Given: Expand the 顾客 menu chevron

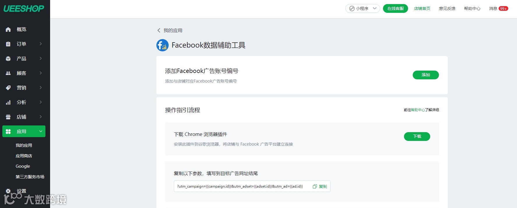Looking at the screenshot, I should coord(41,73).
